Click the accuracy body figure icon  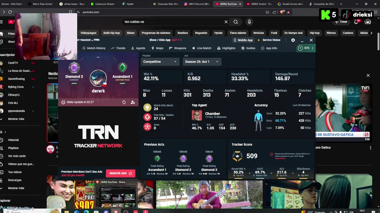pyautogui.click(x=259, y=120)
